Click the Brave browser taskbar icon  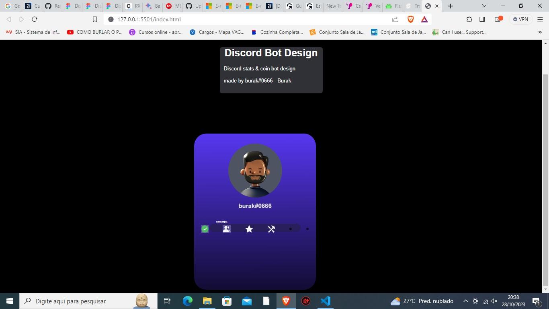(286, 301)
